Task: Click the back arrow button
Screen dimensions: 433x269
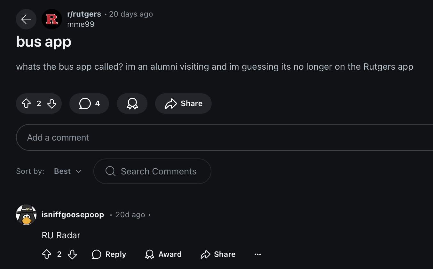Action: (x=26, y=19)
